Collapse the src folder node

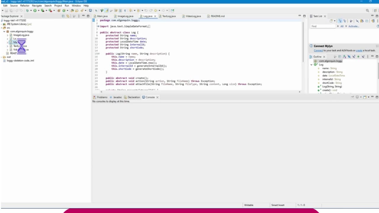coord(1,28)
